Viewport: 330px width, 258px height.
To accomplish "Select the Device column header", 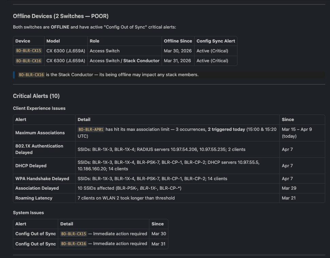I will pyautogui.click(x=22, y=41).
